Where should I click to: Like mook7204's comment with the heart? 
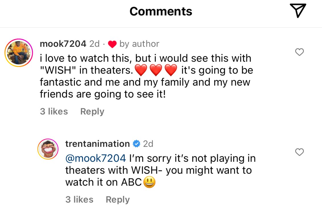tap(299, 52)
